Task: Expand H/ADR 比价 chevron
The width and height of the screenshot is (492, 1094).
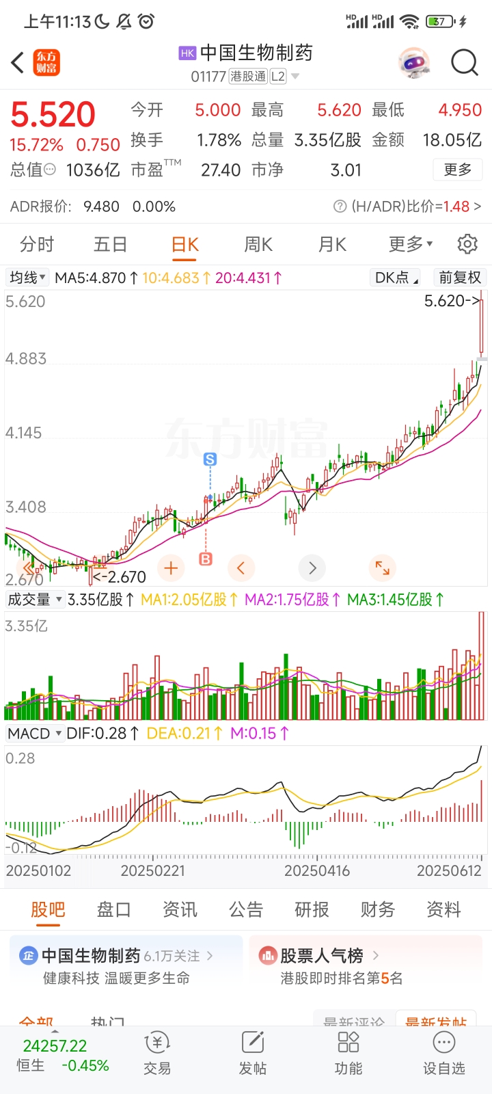Action: tap(478, 206)
